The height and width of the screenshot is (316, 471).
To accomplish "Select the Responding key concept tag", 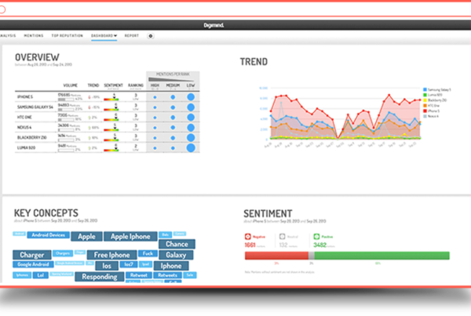I will click(x=100, y=277).
